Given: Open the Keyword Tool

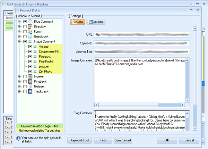Looking at the screenshot, I should click(x=79, y=140).
